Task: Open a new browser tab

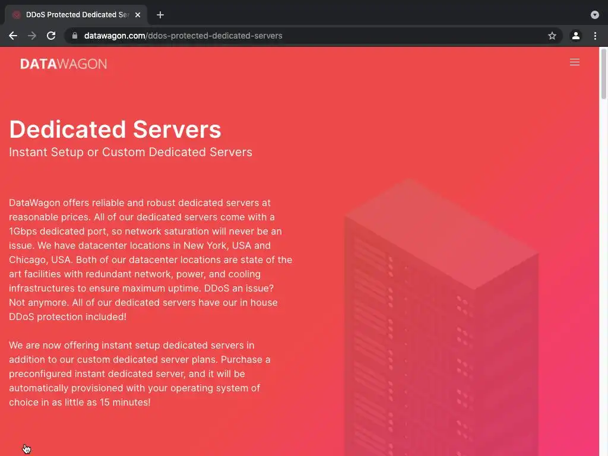Action: pos(160,15)
